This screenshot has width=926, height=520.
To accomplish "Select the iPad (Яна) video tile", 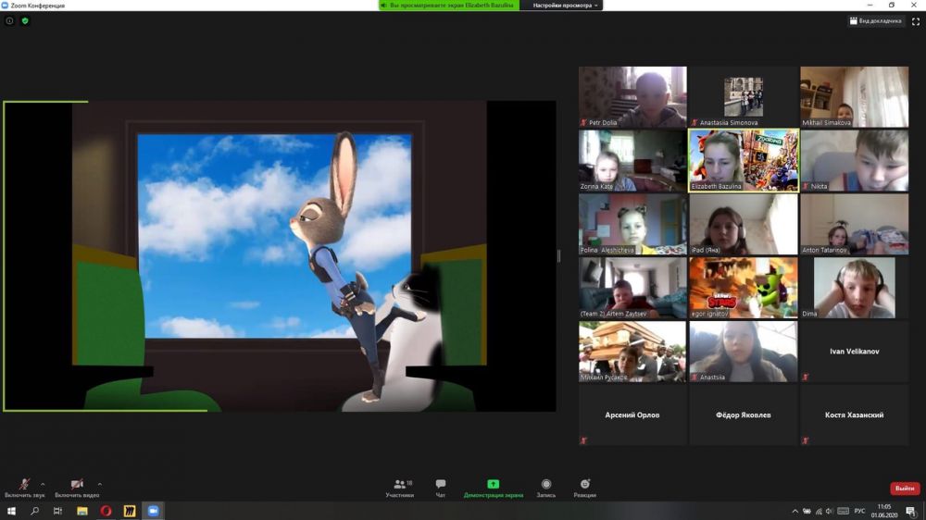I will click(x=743, y=224).
